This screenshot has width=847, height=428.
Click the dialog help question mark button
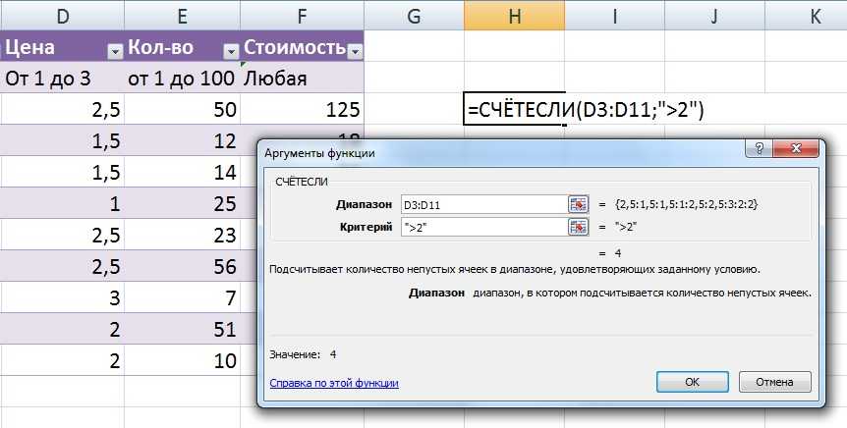coord(759,149)
